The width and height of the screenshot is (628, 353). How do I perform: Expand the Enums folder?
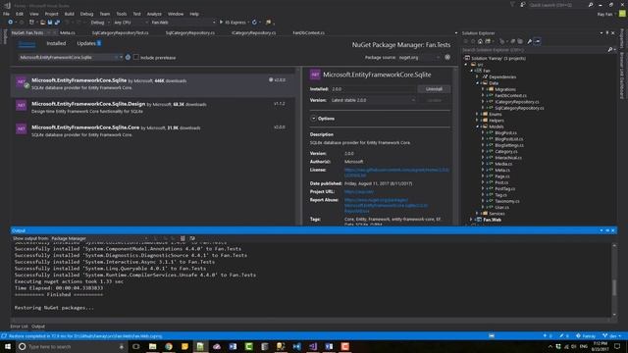(477, 114)
